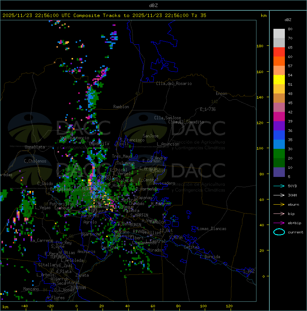Click the 'Encon' map label
Screen dimensions: 307x311
click(221, 93)
